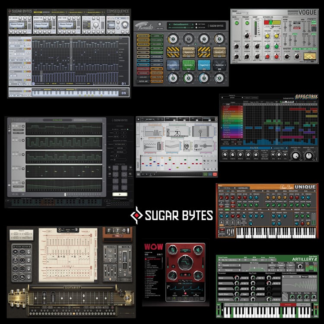Click the red center button on WOW's panel
Viewport: 324px width, 324px height.
pyautogui.click(x=185, y=275)
